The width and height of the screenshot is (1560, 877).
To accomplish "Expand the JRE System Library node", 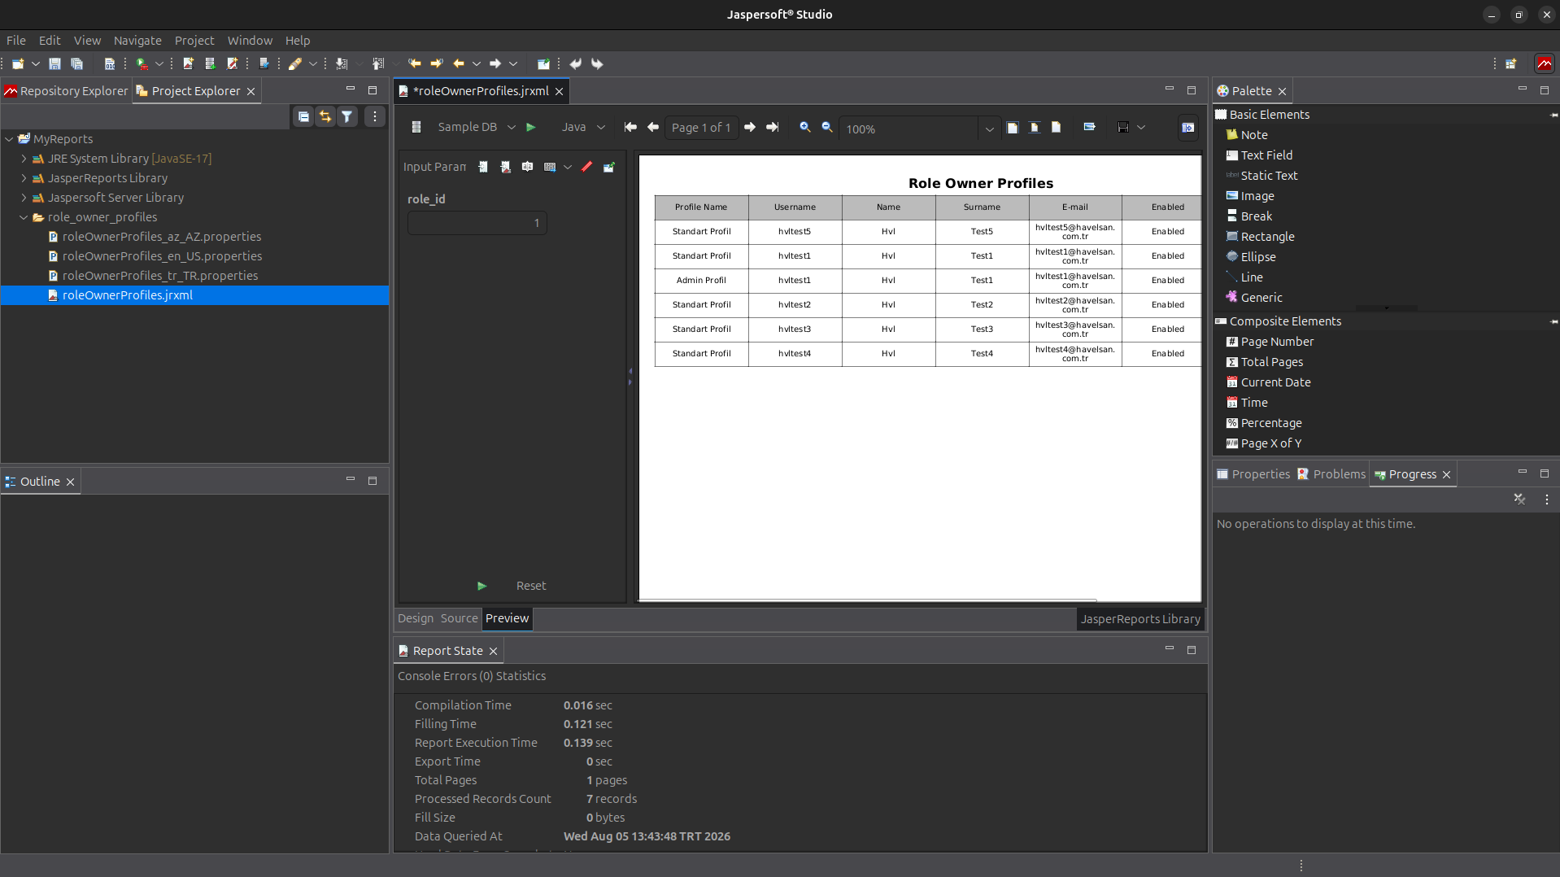I will pos(24,159).
